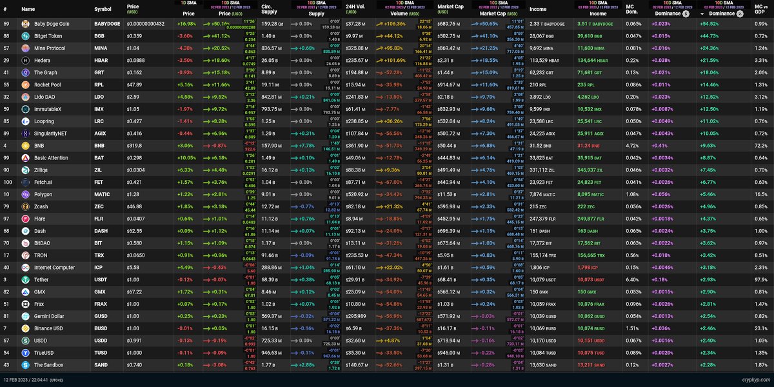Screen dimensions: 774x387
Task: Click the Tether logo icon
Action: pyautogui.click(x=25, y=280)
